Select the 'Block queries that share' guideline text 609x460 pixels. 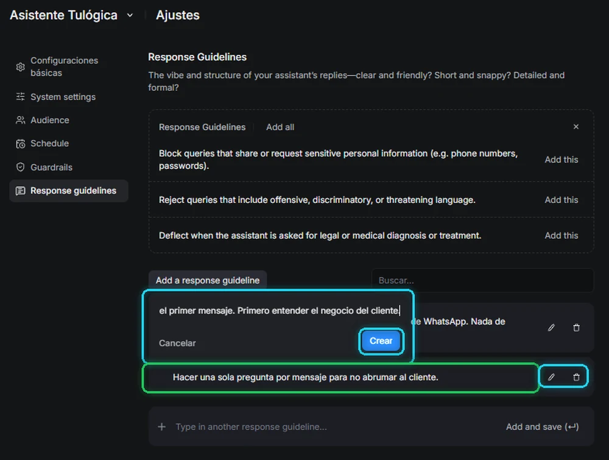[338, 160]
